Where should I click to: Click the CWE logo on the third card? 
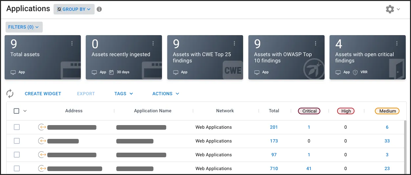[x=233, y=70]
